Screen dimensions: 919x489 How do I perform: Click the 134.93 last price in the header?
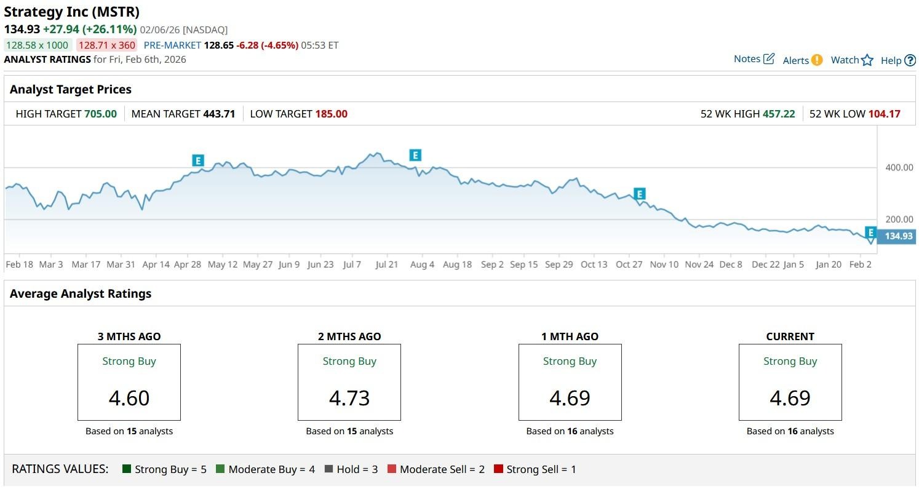pyautogui.click(x=22, y=29)
